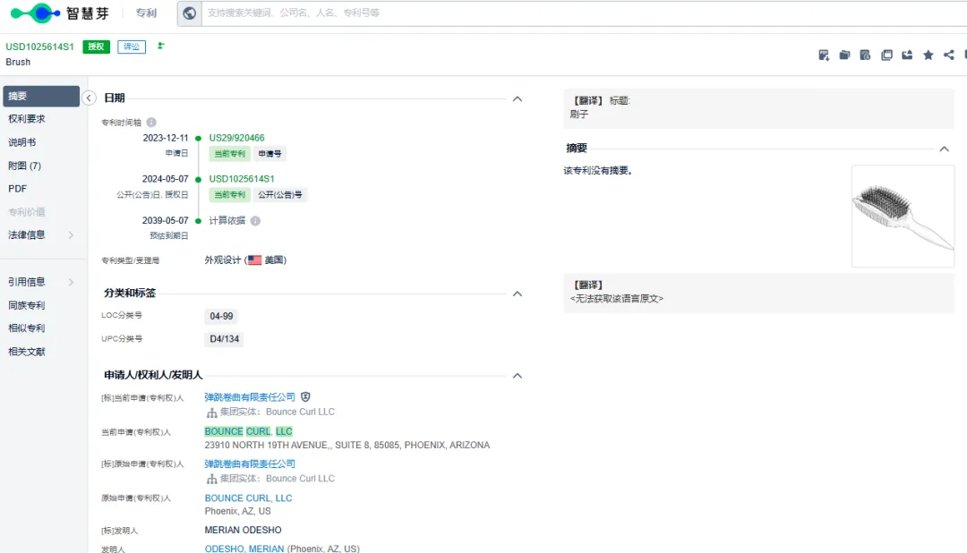Star this patent as favorite
967x553 pixels.
pyautogui.click(x=928, y=55)
